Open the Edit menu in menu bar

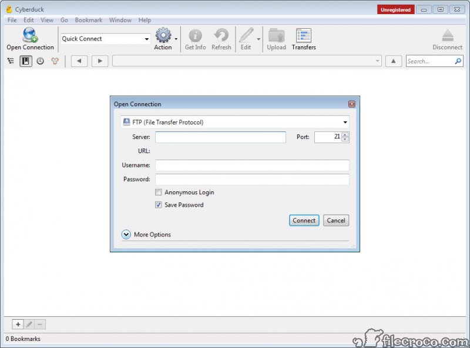tap(28, 20)
